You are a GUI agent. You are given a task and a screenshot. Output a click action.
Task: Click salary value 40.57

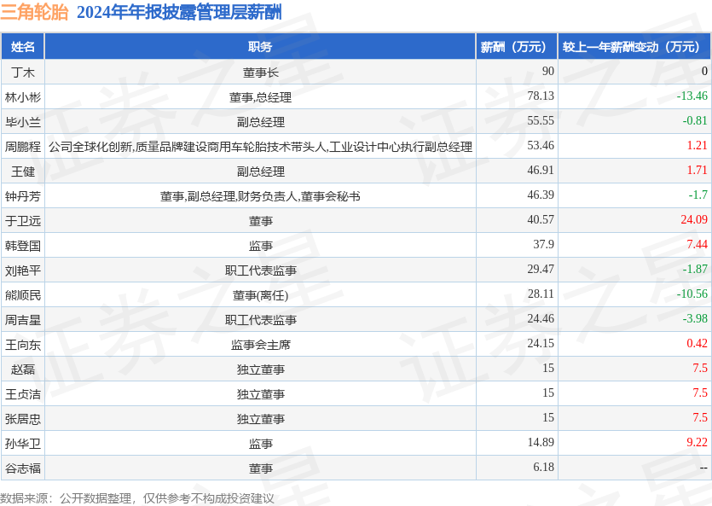(541, 219)
